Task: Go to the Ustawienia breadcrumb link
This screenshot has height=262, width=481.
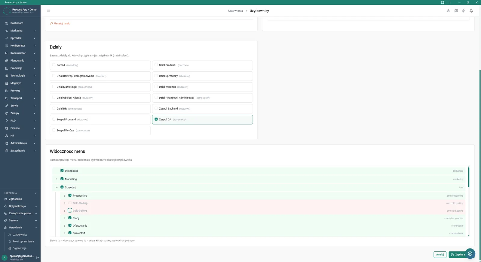Action: coord(235,11)
